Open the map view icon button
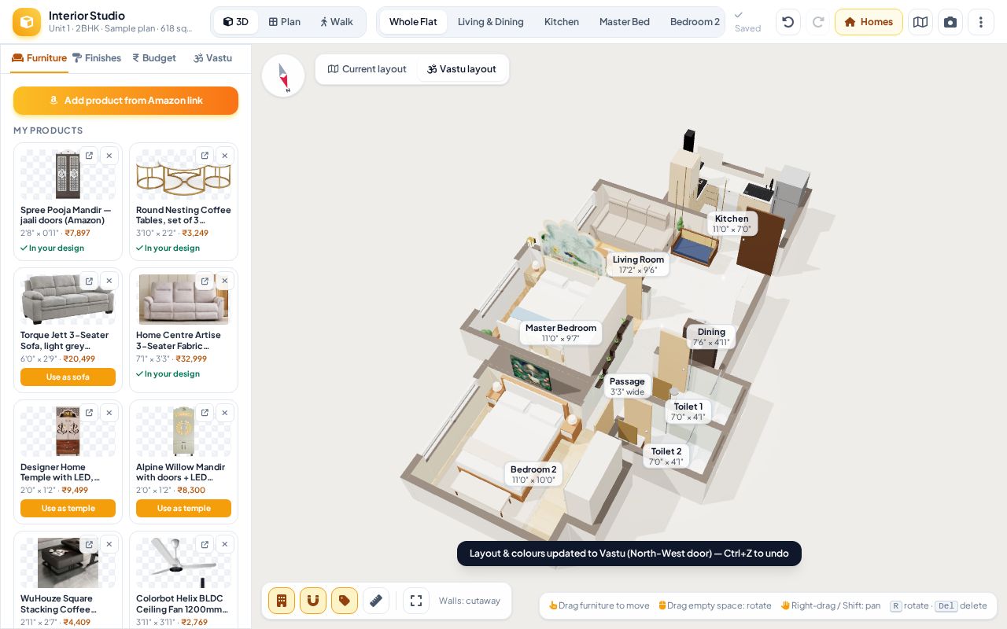This screenshot has height=629, width=1007. (920, 22)
